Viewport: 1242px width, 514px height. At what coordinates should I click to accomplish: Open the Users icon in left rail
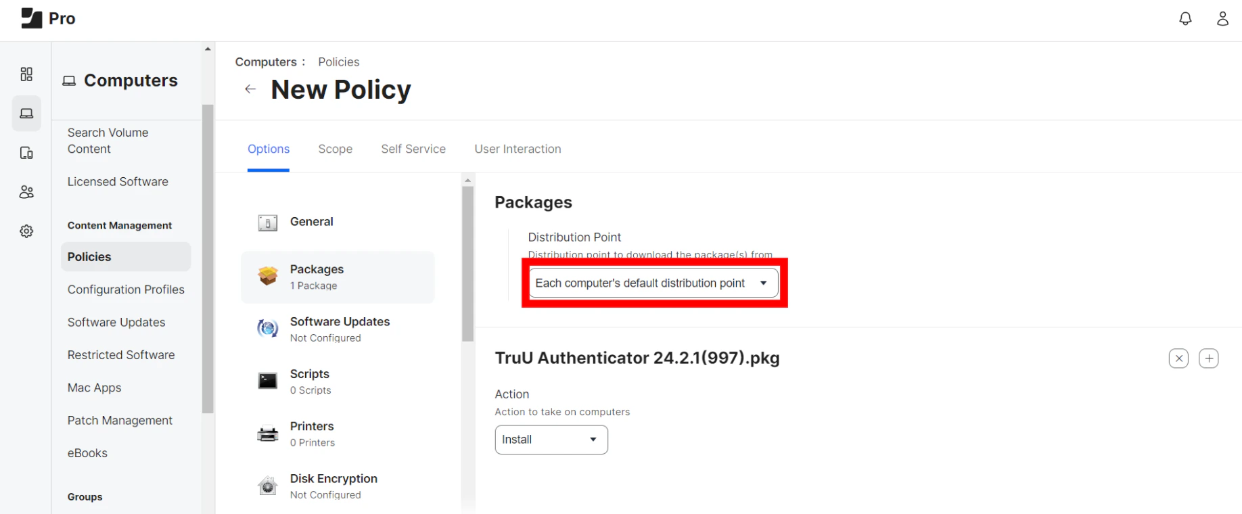coord(26,192)
